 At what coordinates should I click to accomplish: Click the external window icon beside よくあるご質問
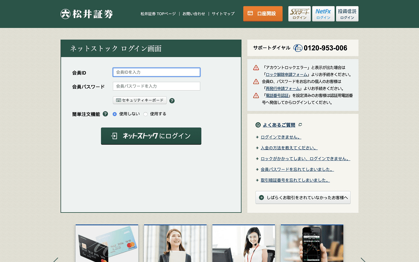pyautogui.click(x=300, y=125)
